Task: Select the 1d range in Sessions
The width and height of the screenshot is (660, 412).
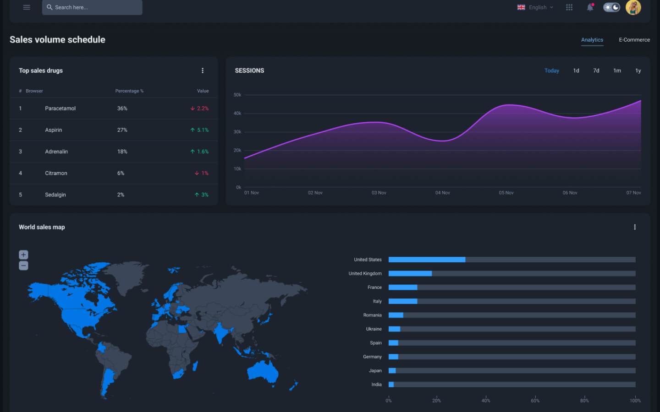Action: 576,70
